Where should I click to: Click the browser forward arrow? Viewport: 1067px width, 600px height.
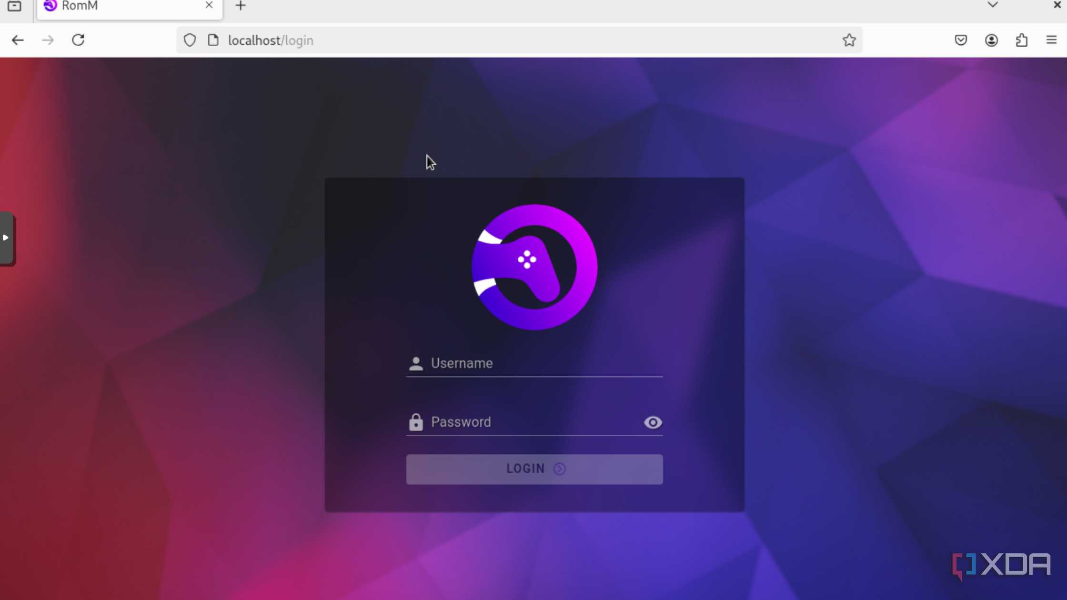pyautogui.click(x=48, y=40)
